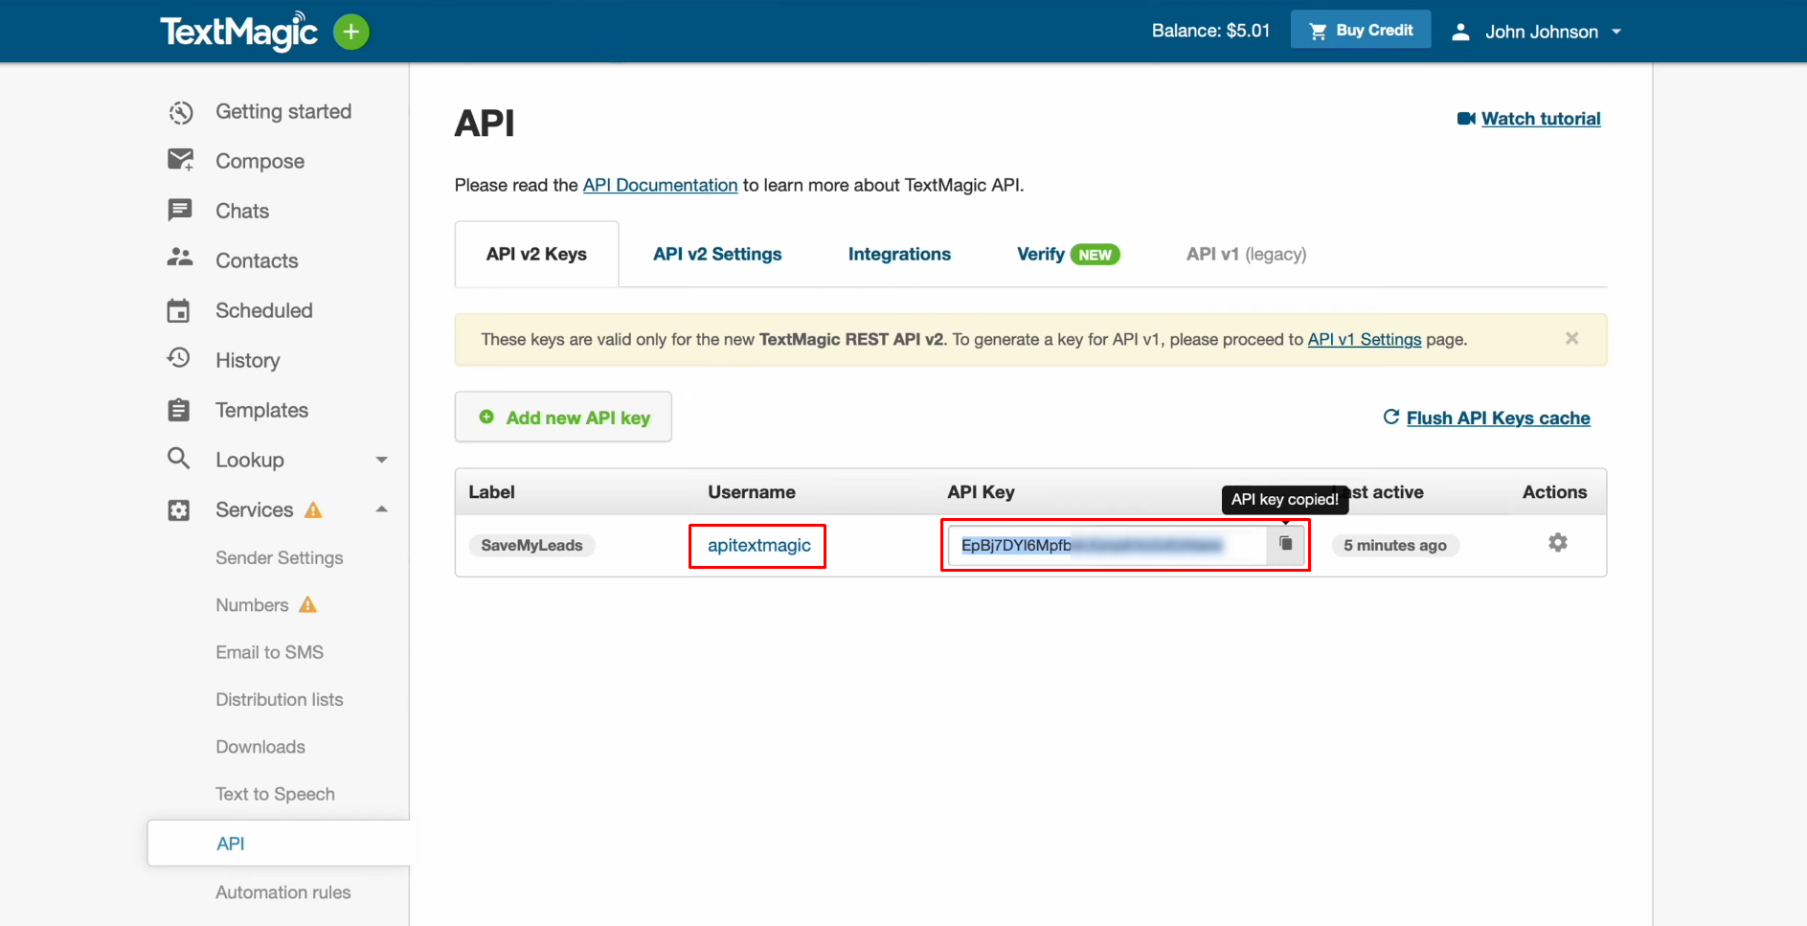Open the TextMagic logo home link
The image size is (1807, 926).
(x=238, y=32)
